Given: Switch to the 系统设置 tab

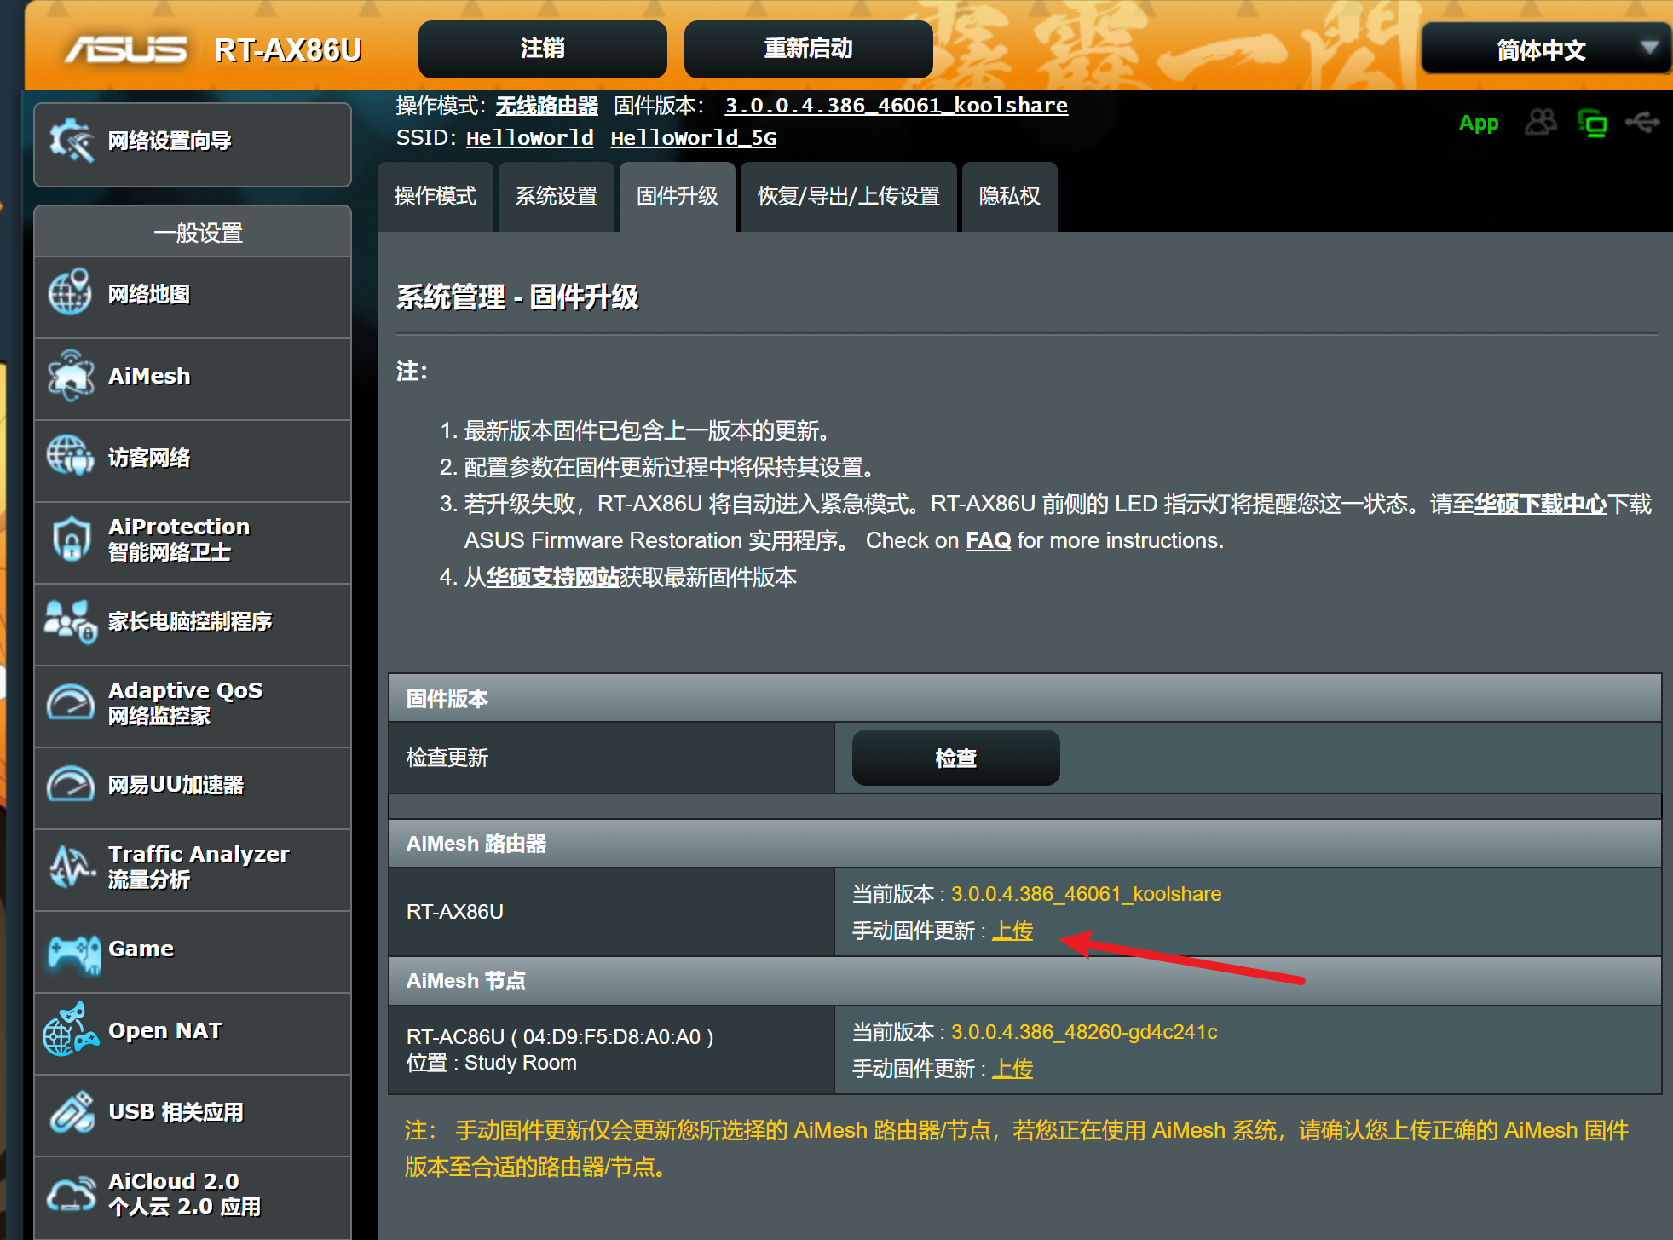Looking at the screenshot, I should point(557,196).
